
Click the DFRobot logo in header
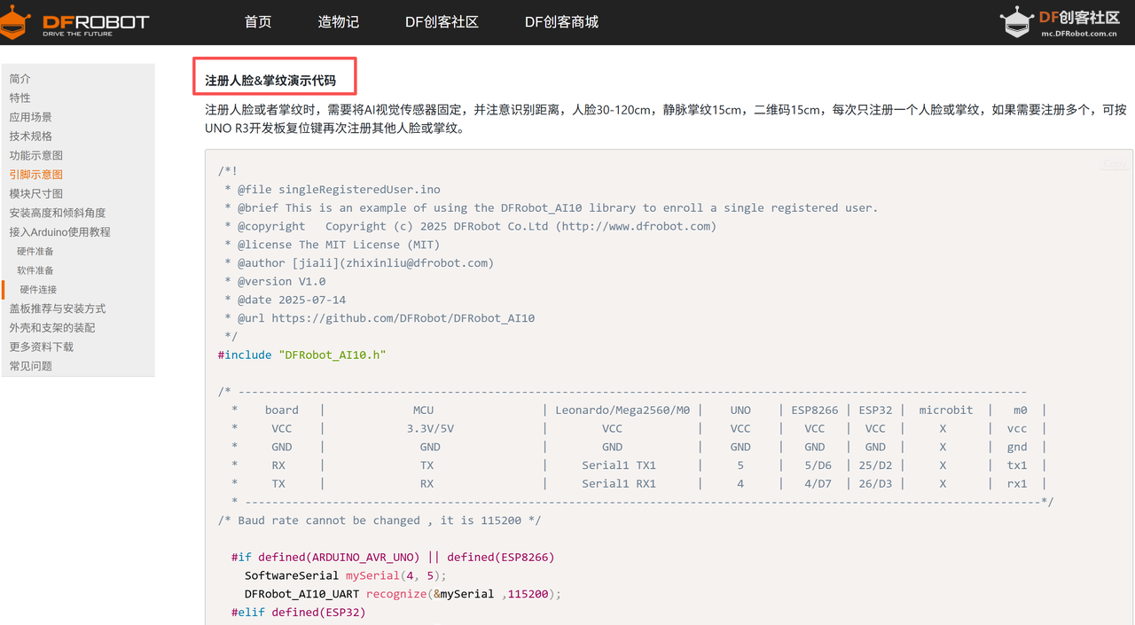(74, 22)
